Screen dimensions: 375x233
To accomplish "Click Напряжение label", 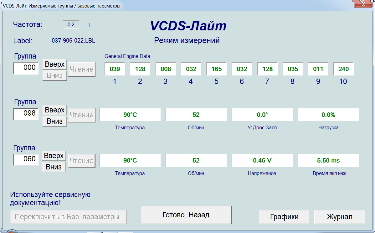I will click(x=262, y=173).
